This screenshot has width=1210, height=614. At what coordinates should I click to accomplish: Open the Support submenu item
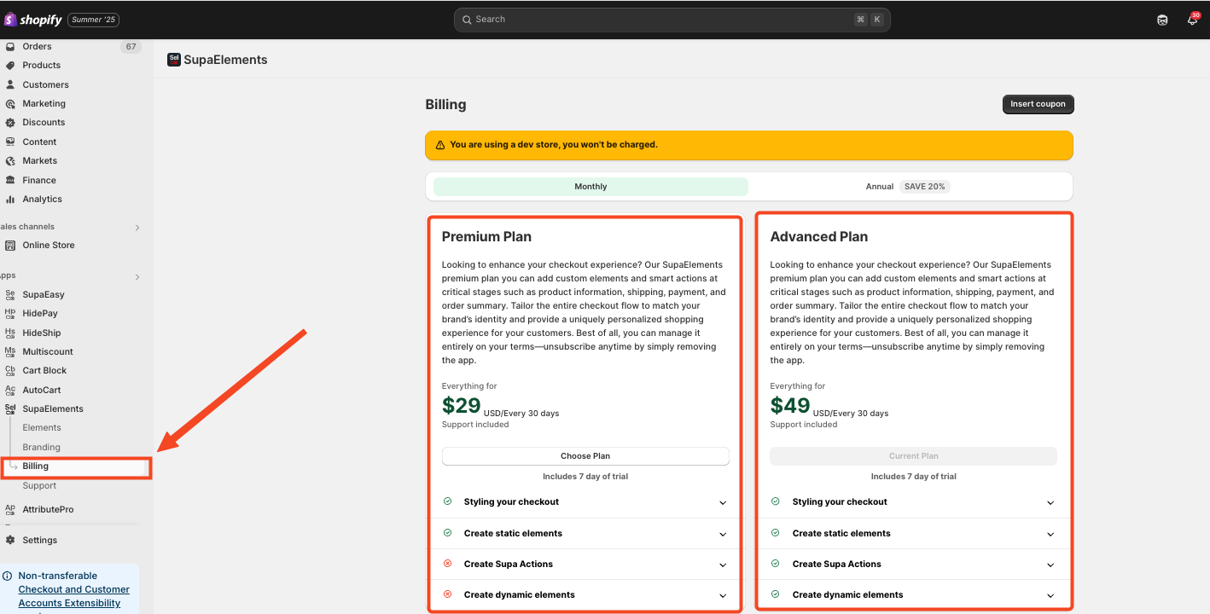click(x=39, y=485)
